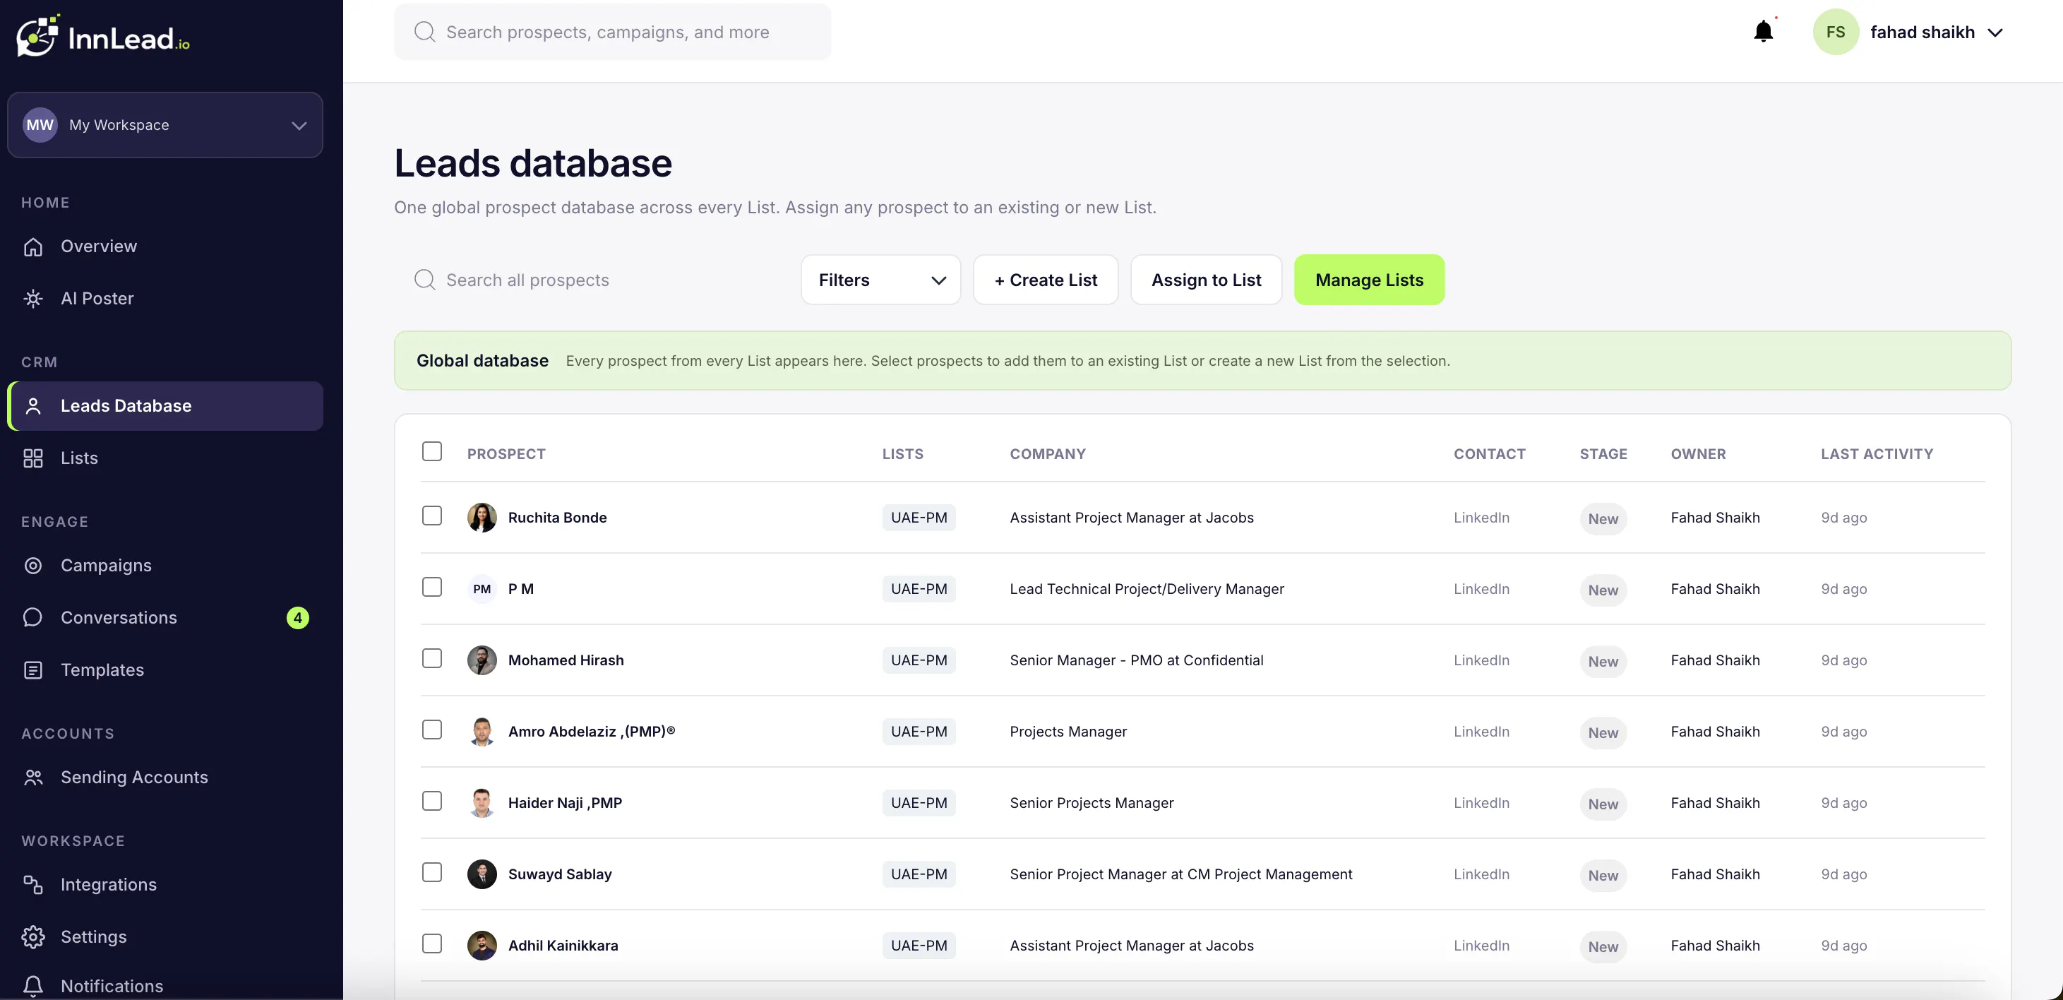
Task: Click the PM initials avatar
Action: [482, 589]
